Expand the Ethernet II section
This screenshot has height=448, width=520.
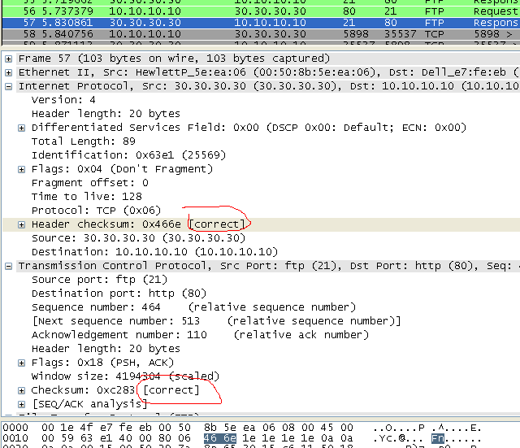tap(9, 72)
